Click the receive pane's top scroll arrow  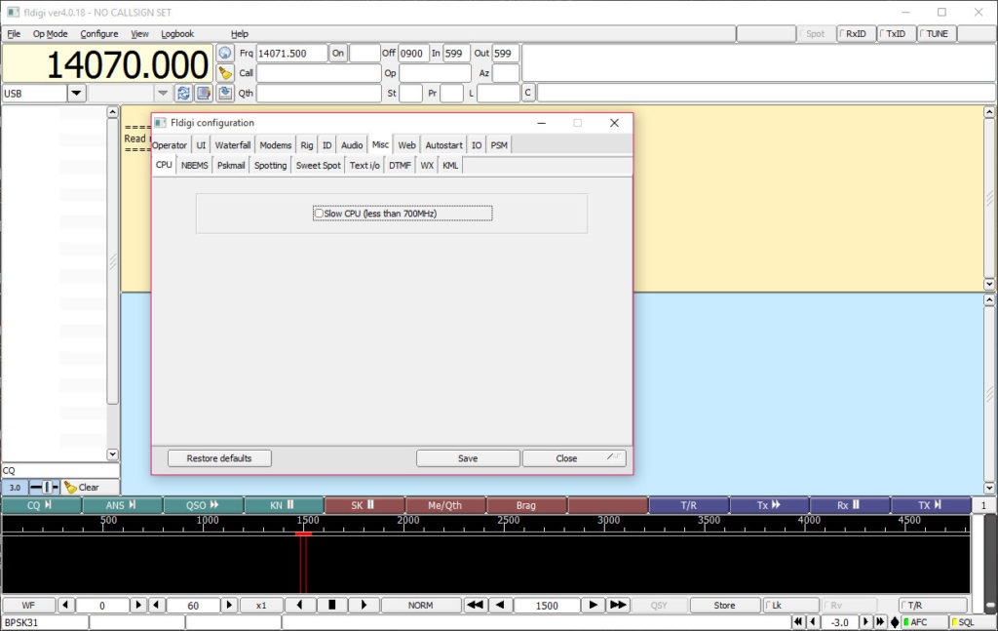[989, 112]
